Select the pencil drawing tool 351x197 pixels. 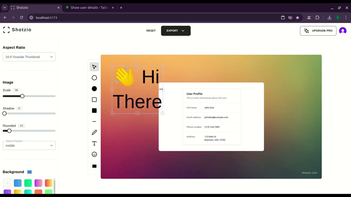[94, 132]
